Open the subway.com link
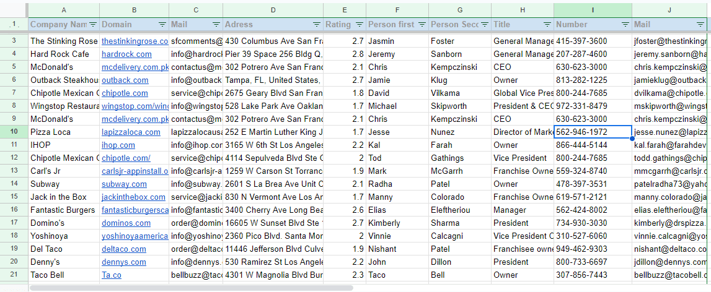 coord(124,184)
